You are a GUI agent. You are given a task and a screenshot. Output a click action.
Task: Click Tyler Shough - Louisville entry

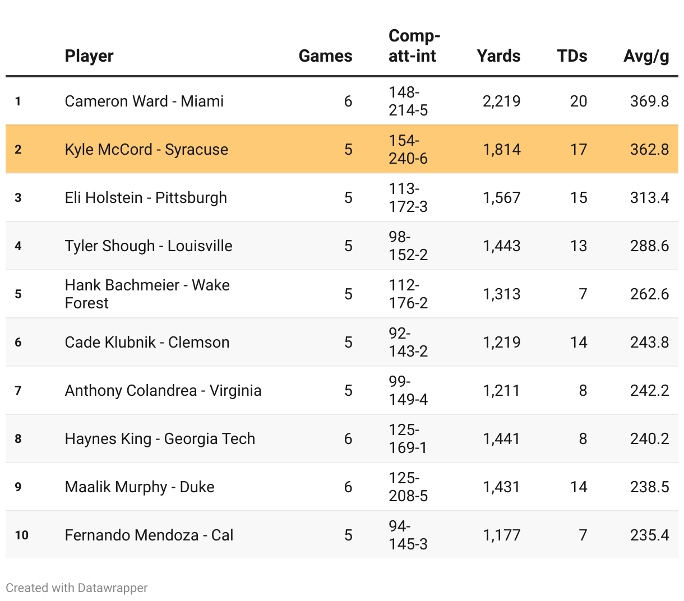click(x=149, y=246)
